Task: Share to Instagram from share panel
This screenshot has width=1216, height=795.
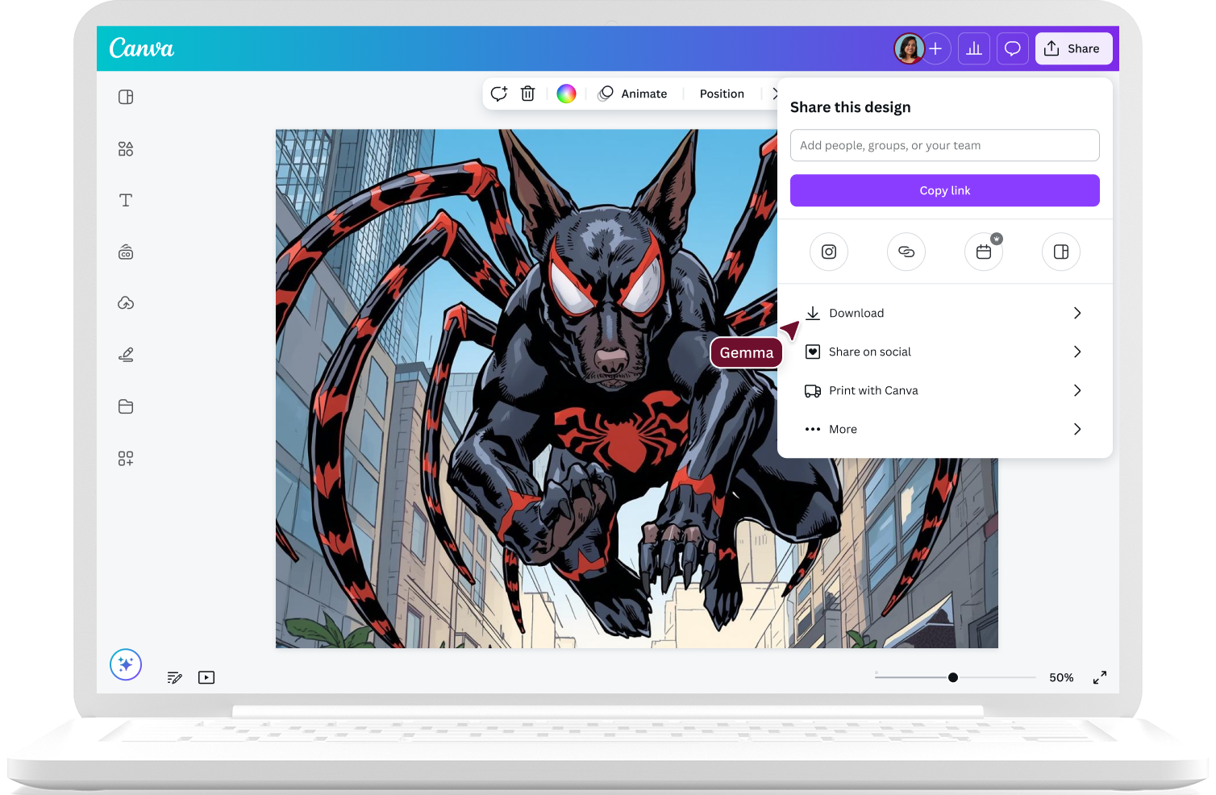Action: click(829, 252)
